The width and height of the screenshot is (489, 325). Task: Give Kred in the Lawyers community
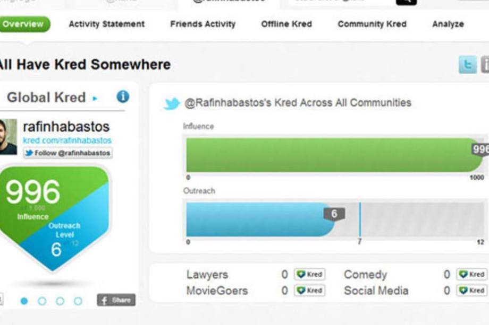[x=310, y=274]
